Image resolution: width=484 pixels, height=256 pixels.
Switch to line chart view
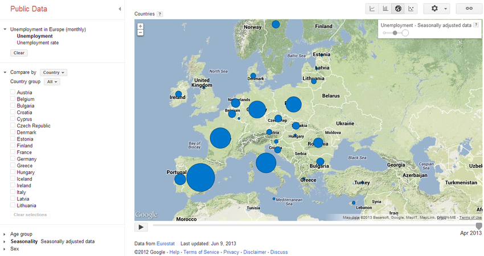[x=372, y=9]
